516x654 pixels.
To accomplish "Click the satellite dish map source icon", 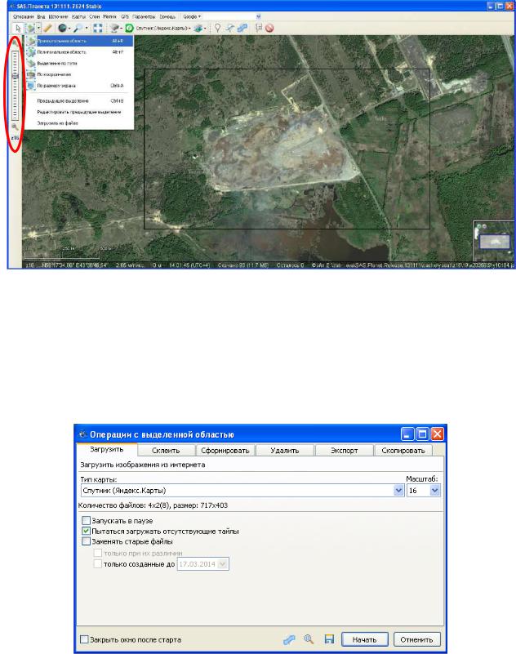I will [x=114, y=28].
